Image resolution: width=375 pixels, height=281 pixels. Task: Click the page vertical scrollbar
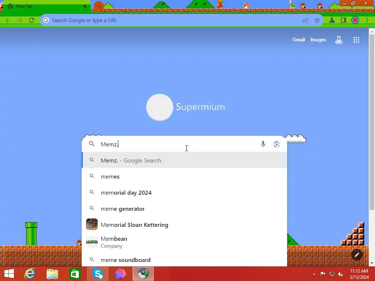pyautogui.click(x=372, y=122)
